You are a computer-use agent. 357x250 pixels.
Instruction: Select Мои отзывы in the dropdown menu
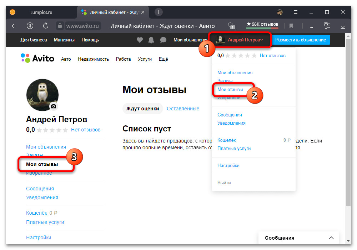(230, 90)
